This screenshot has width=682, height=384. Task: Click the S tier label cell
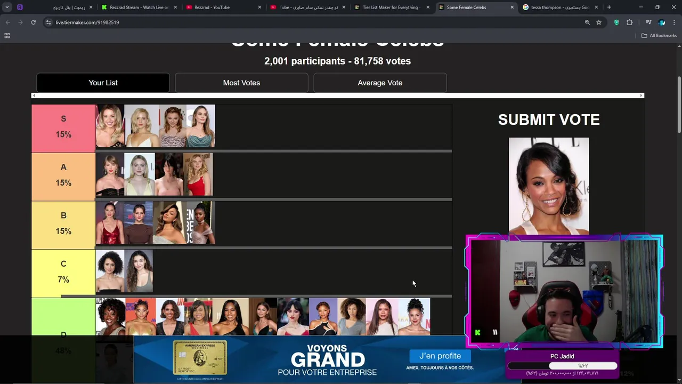pyautogui.click(x=63, y=128)
